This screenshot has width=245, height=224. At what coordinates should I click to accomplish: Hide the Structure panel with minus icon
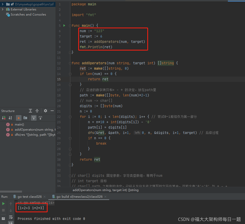coord(52,111)
